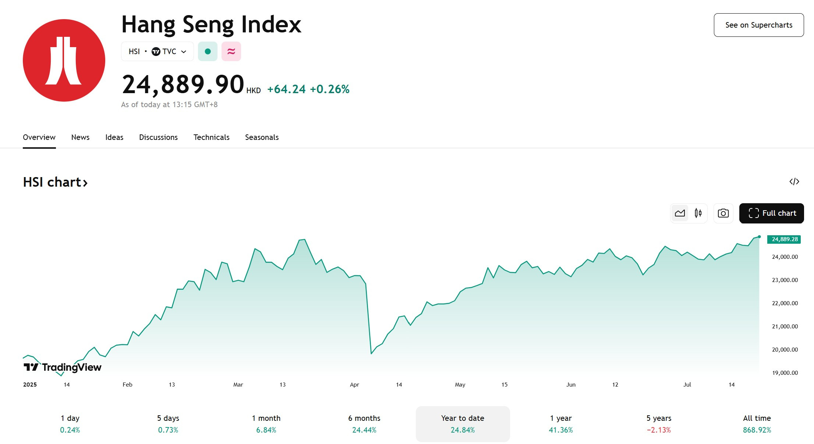Click the 24,889.28 price label on axis
814x444 pixels.
click(x=784, y=239)
